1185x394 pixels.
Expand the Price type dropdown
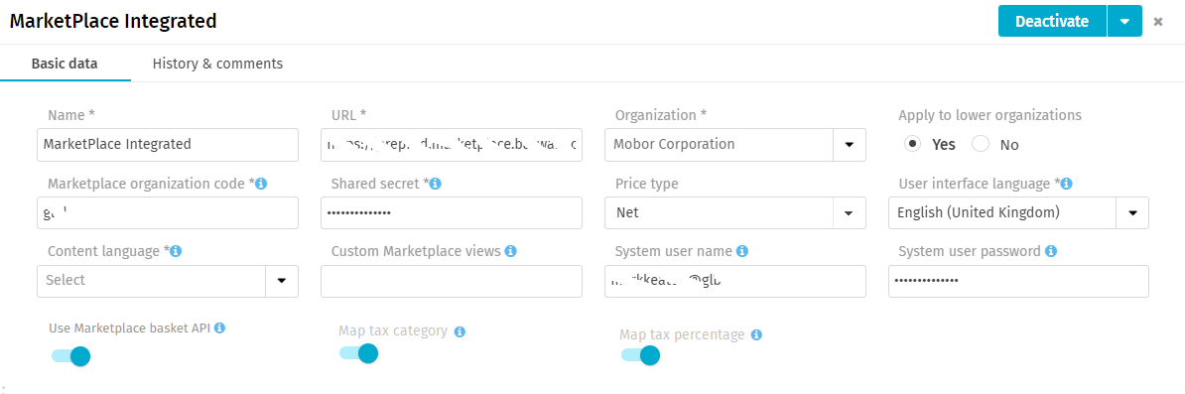click(849, 213)
